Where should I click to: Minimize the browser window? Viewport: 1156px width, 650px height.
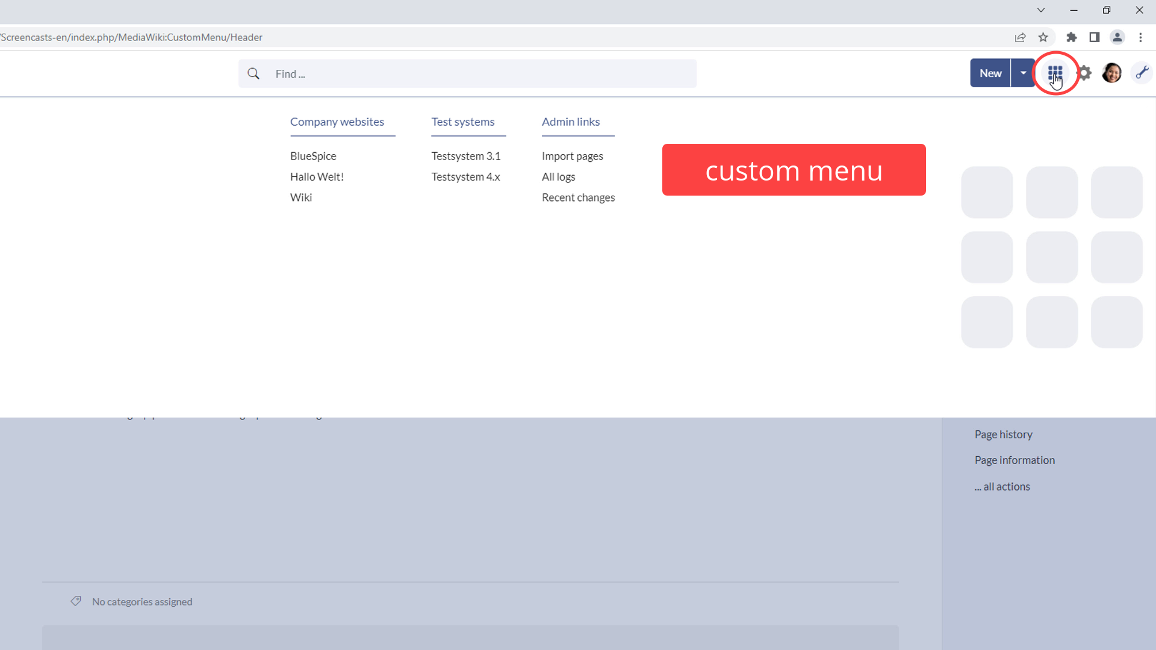[1074, 10]
